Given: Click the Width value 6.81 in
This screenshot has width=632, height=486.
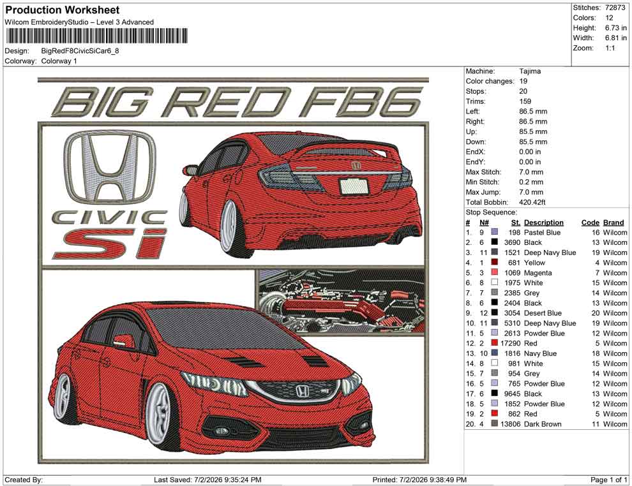Looking at the screenshot, I should (x=616, y=38).
